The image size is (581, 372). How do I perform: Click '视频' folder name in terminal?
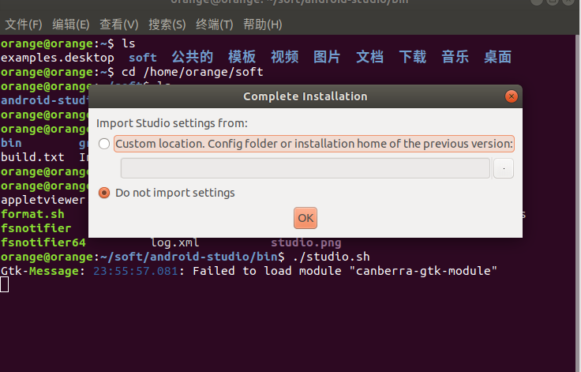(x=284, y=57)
